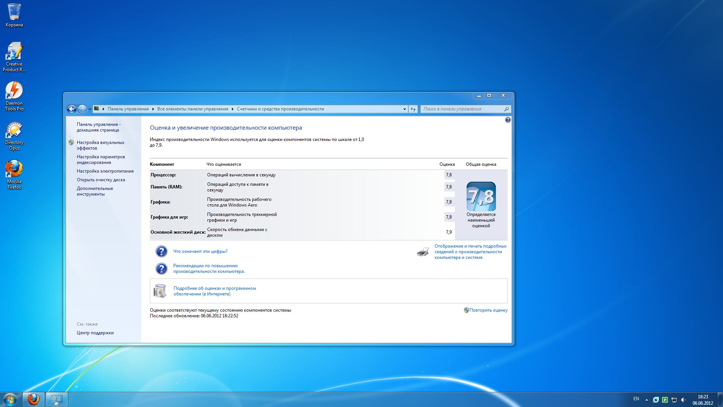Screen dimensions: 723x407
Task: Launch Daemon Tools Pro from desktop
Action: coord(14,96)
